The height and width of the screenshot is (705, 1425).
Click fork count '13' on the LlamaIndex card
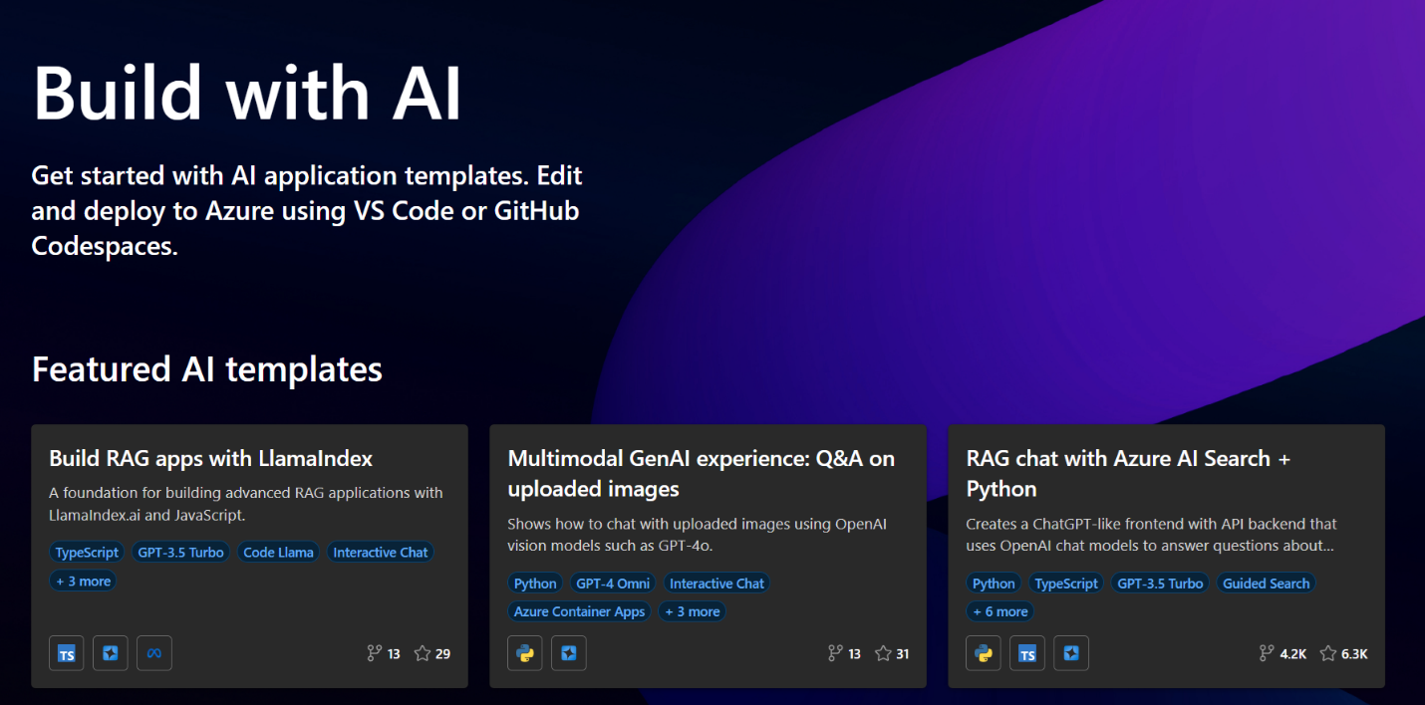(394, 654)
